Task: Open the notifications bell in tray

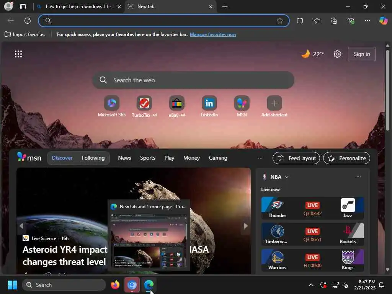Action: pyautogui.click(x=382, y=285)
